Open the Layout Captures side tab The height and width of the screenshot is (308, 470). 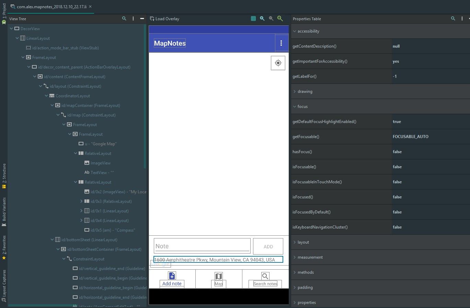(x=4, y=286)
